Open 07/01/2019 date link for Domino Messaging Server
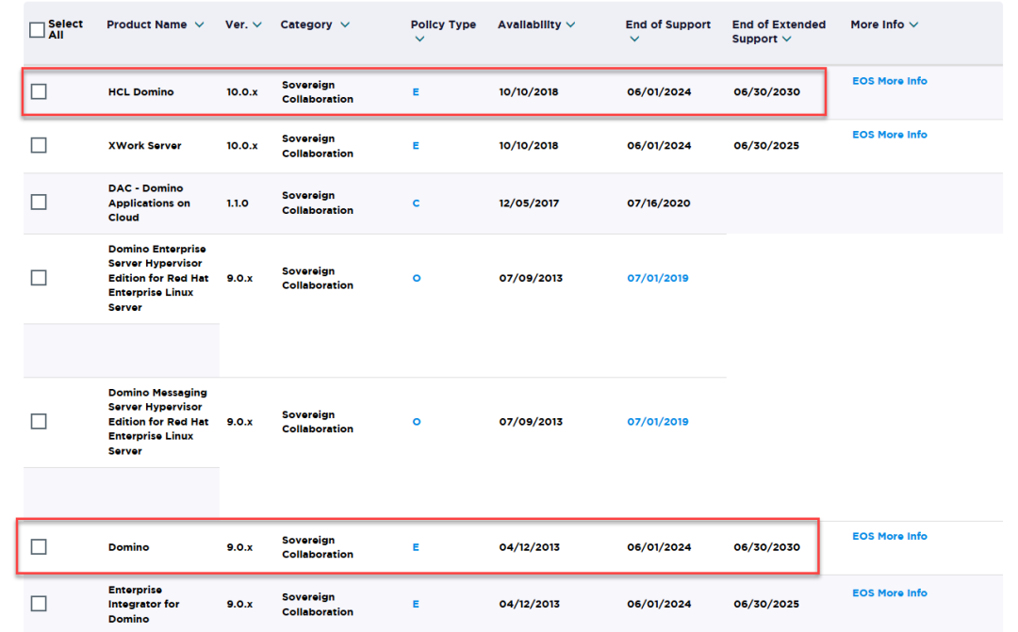 click(x=658, y=422)
